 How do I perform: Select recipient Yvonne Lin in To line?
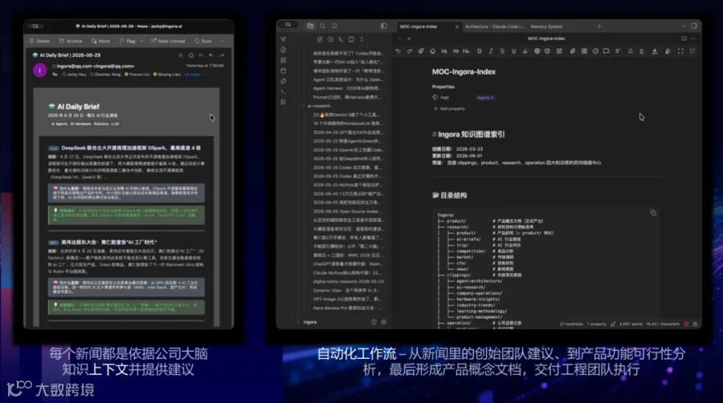pos(137,74)
